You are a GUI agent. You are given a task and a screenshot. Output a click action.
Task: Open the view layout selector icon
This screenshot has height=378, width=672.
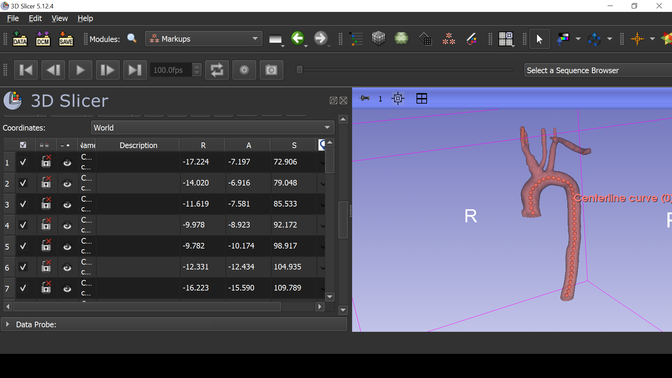coord(506,39)
